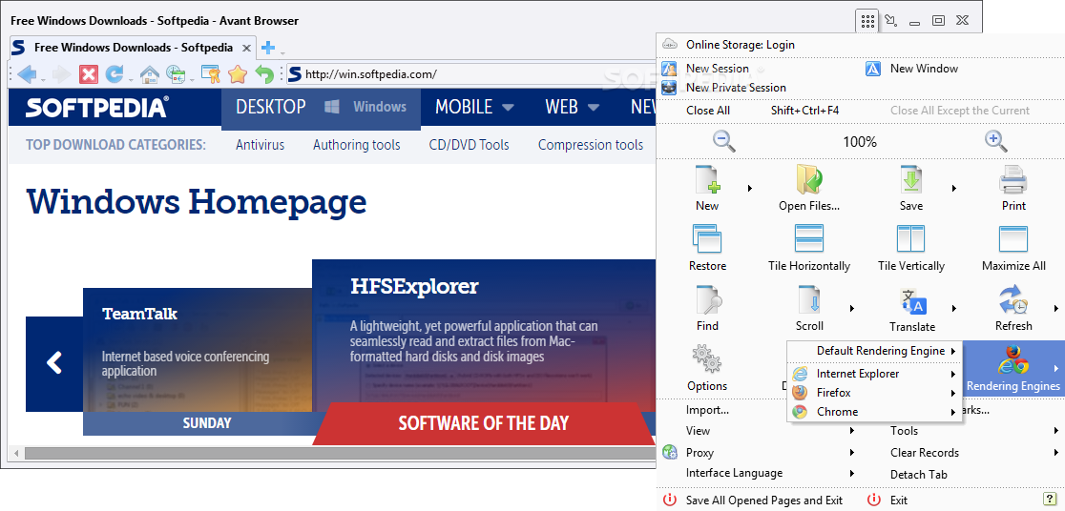This screenshot has width=1065, height=511.
Task: Click the Online Storage cloud icon
Action: 670,45
